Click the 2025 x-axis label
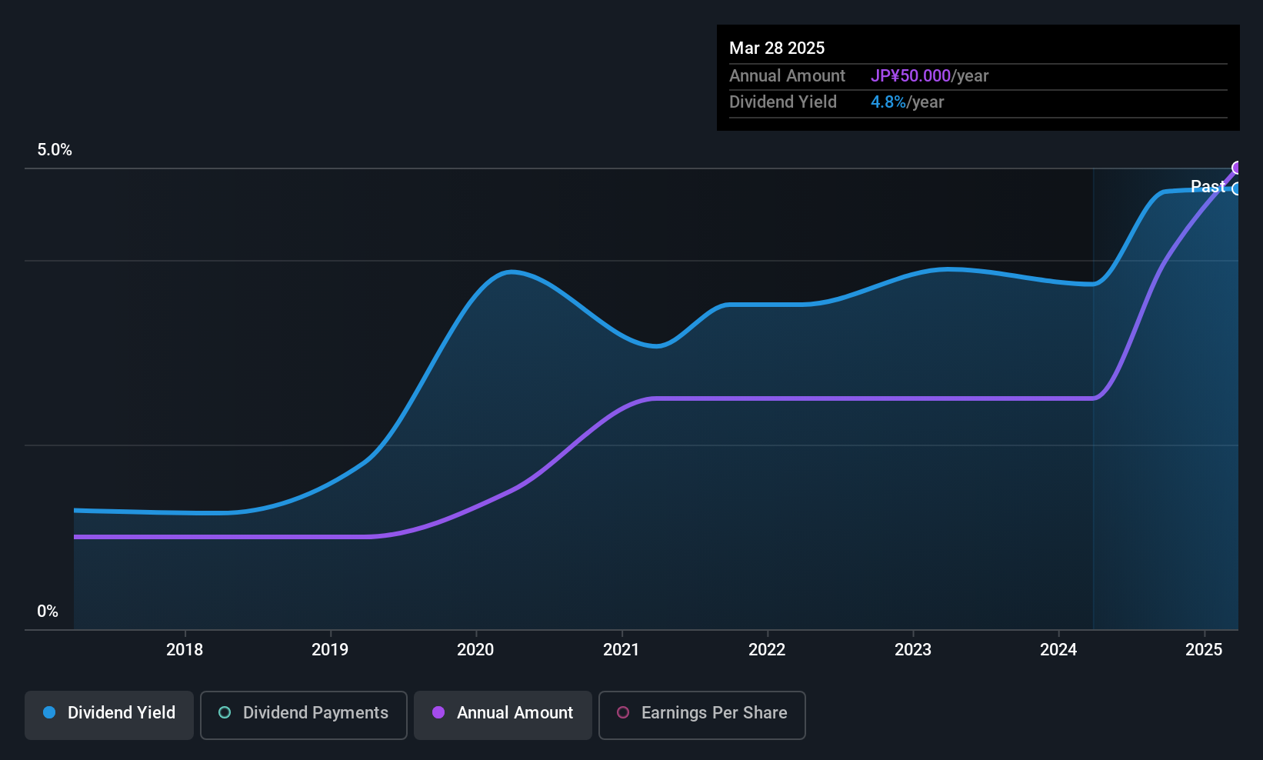Screen dimensions: 1263x760 pyautogui.click(x=1204, y=650)
